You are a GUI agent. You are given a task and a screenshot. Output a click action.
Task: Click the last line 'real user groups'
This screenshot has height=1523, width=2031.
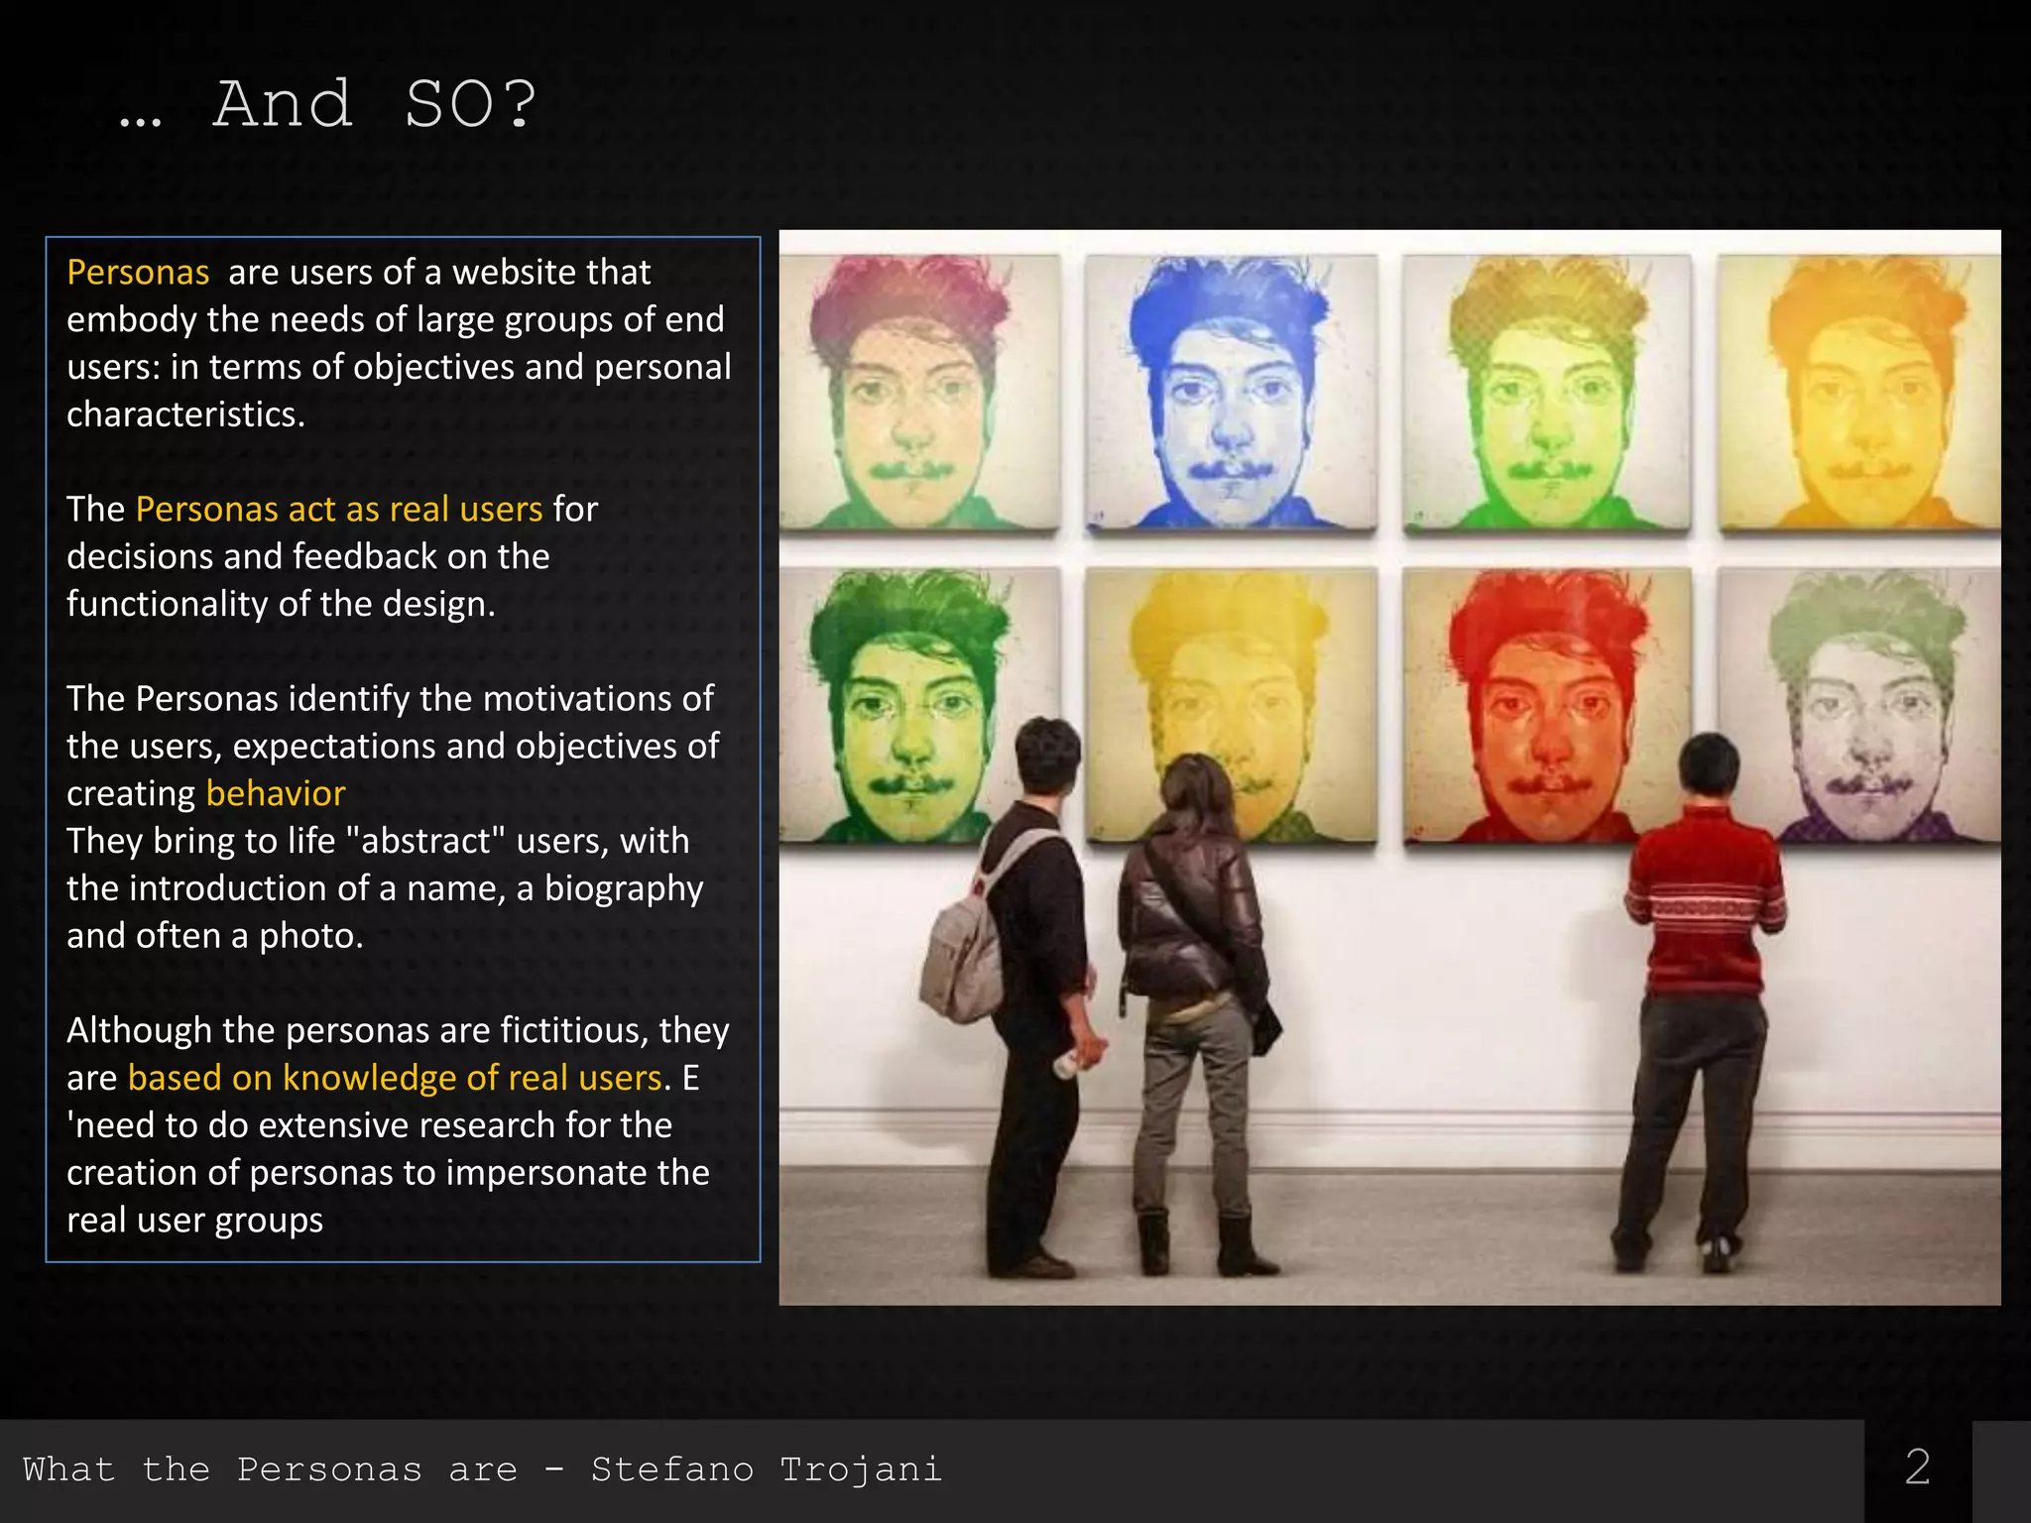pos(195,1221)
